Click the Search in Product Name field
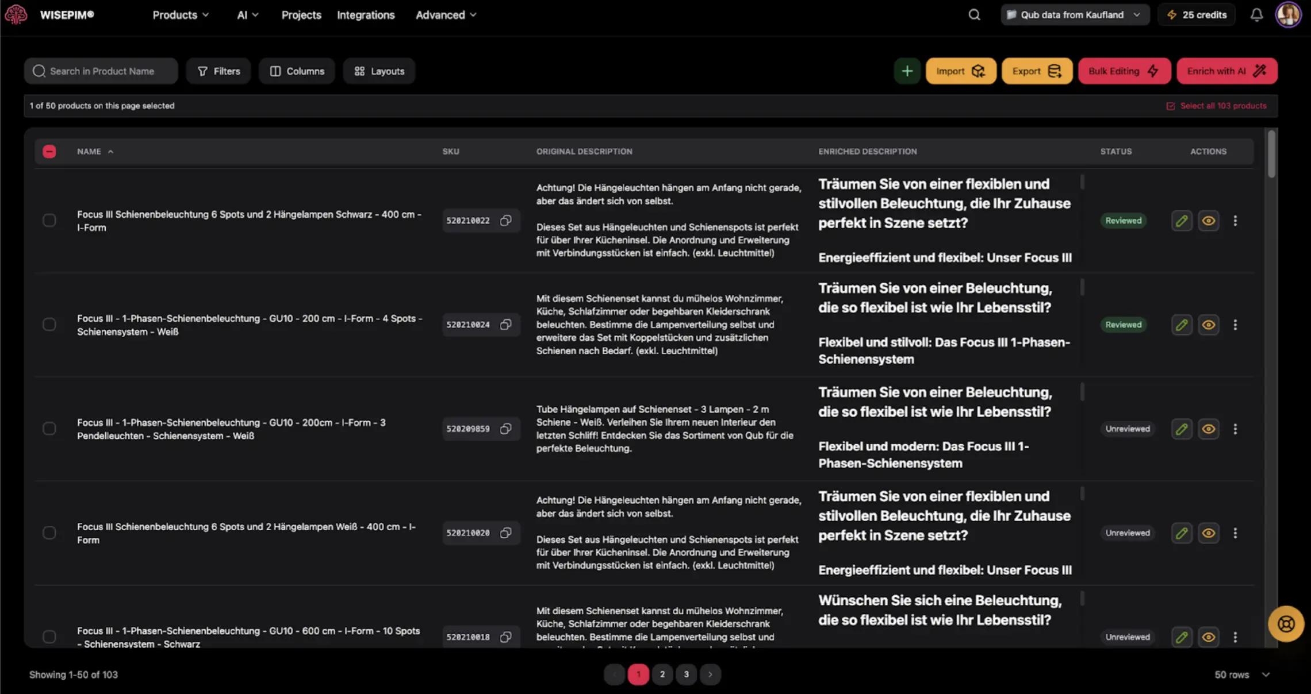1311x694 pixels. tap(102, 71)
